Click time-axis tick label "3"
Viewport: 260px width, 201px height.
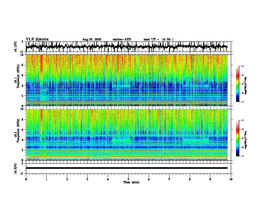coord(87,179)
